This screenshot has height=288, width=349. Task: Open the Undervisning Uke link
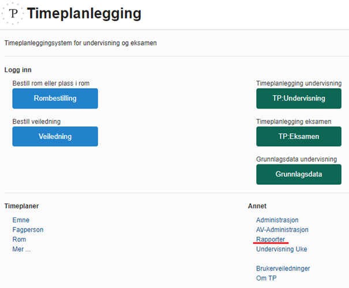tap(282, 249)
